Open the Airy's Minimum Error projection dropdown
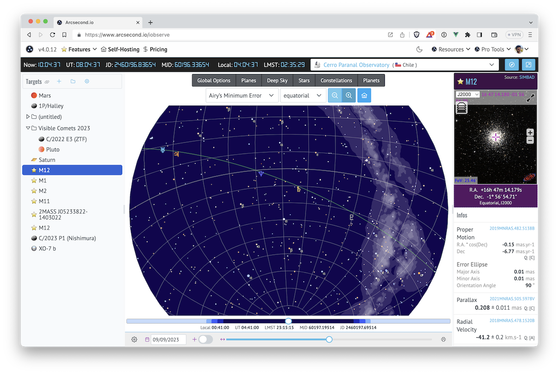 pyautogui.click(x=242, y=95)
